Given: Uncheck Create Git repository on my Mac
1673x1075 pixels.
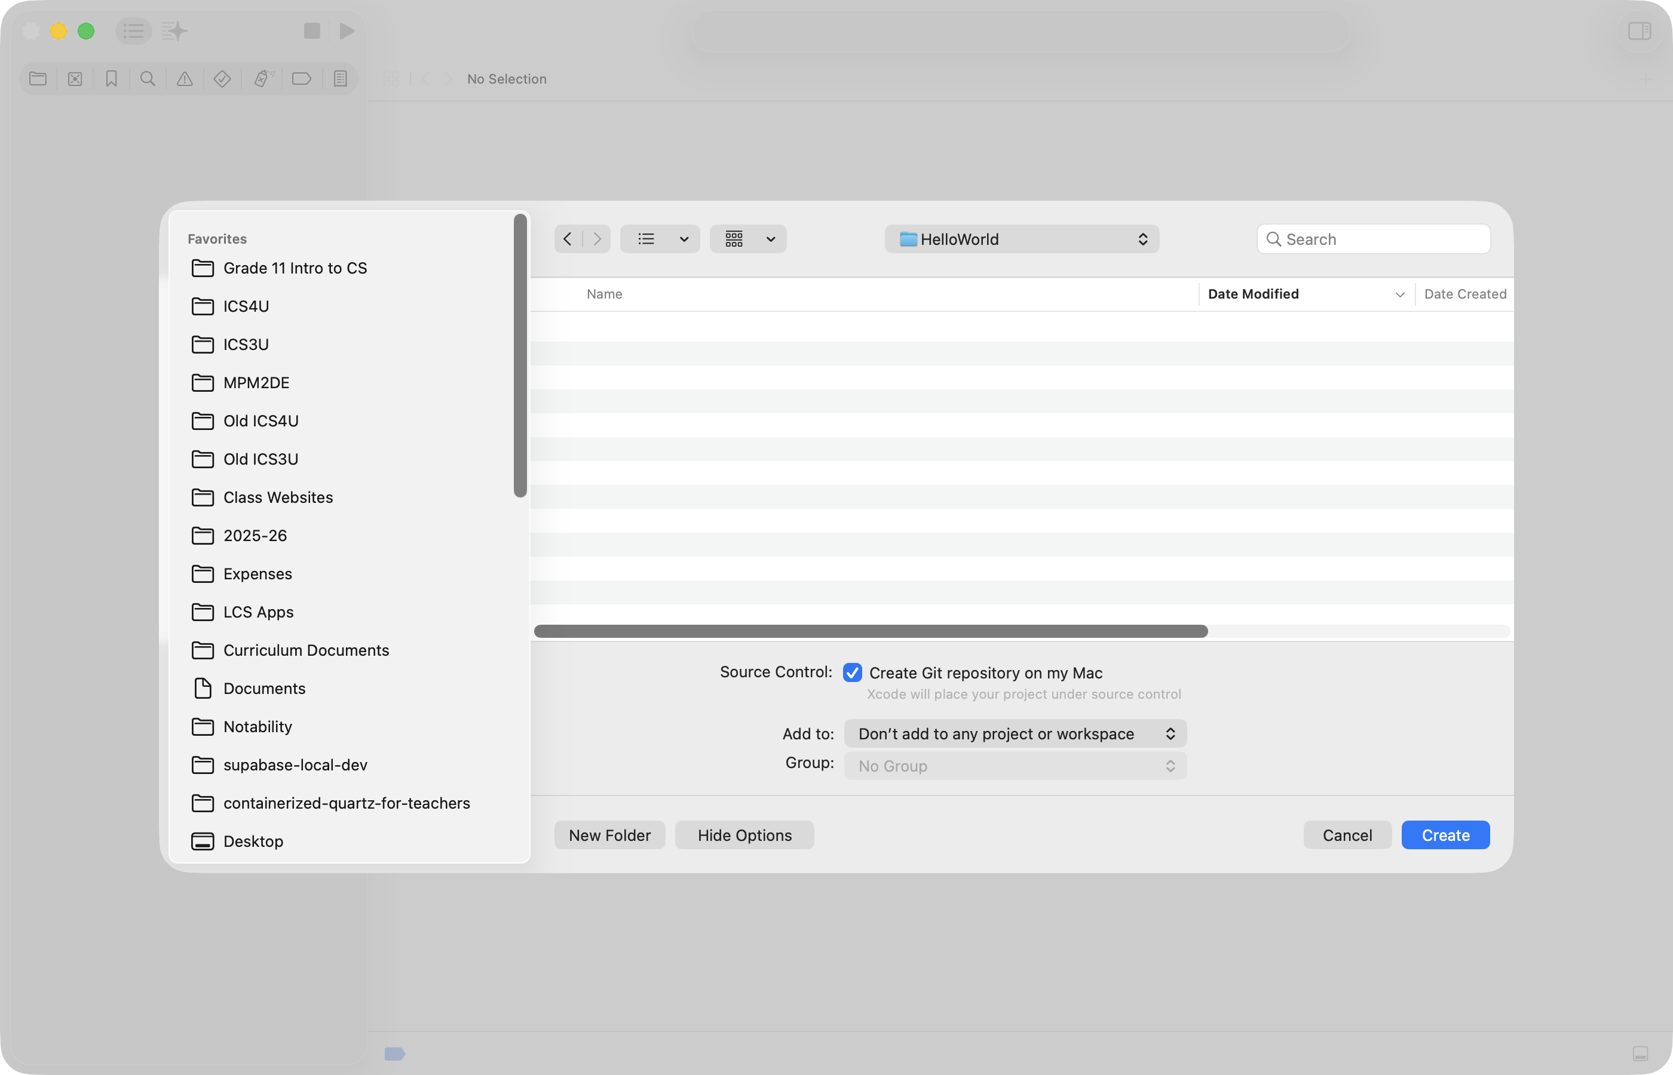Looking at the screenshot, I should coord(852,673).
